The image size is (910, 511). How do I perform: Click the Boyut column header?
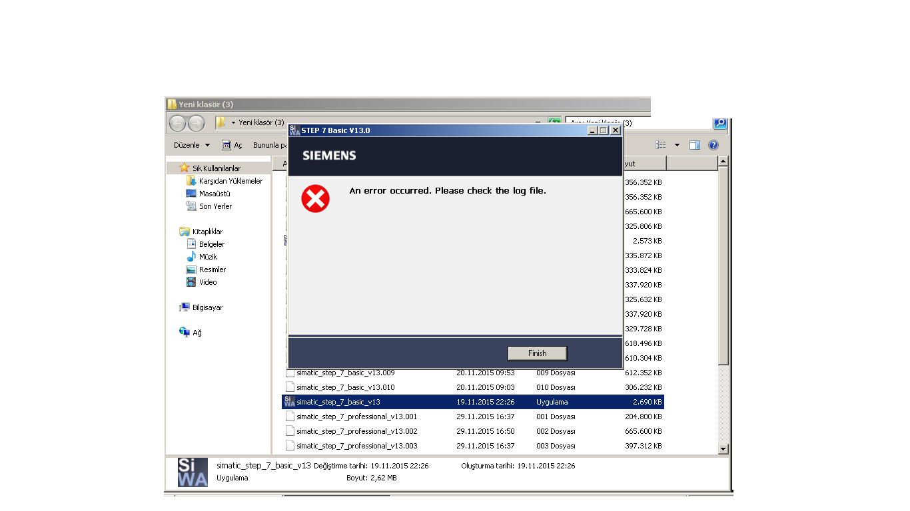644,164
